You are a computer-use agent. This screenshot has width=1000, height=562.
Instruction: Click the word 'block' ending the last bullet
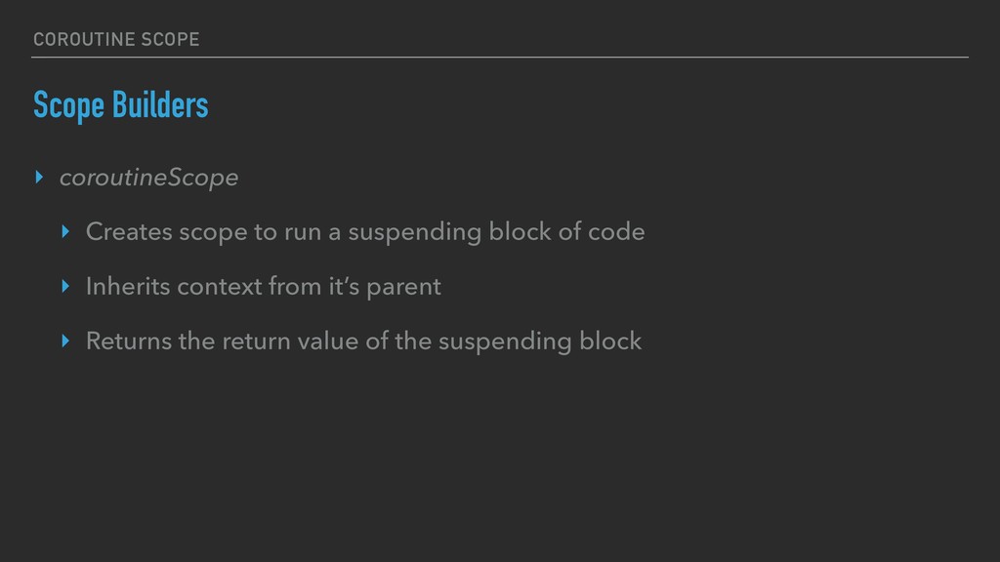pos(610,341)
